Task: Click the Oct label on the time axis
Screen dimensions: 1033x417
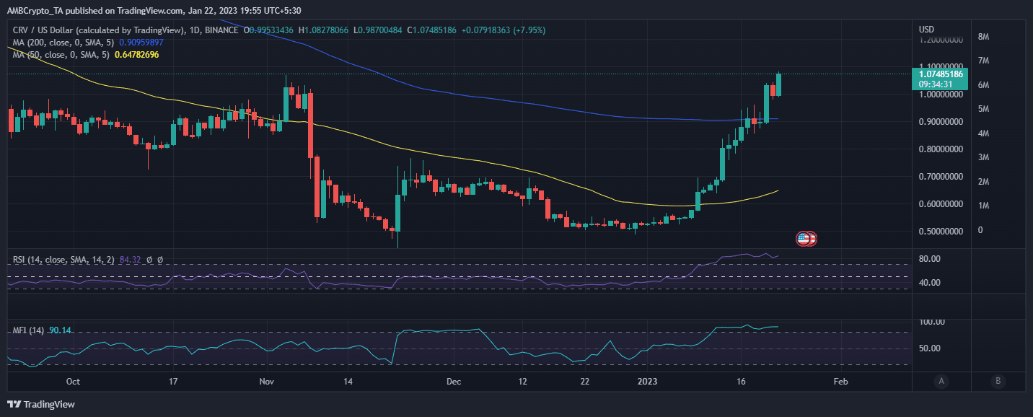Action: pyautogui.click(x=73, y=381)
